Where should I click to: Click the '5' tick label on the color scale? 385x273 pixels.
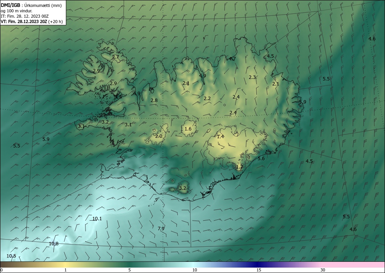(130, 270)
